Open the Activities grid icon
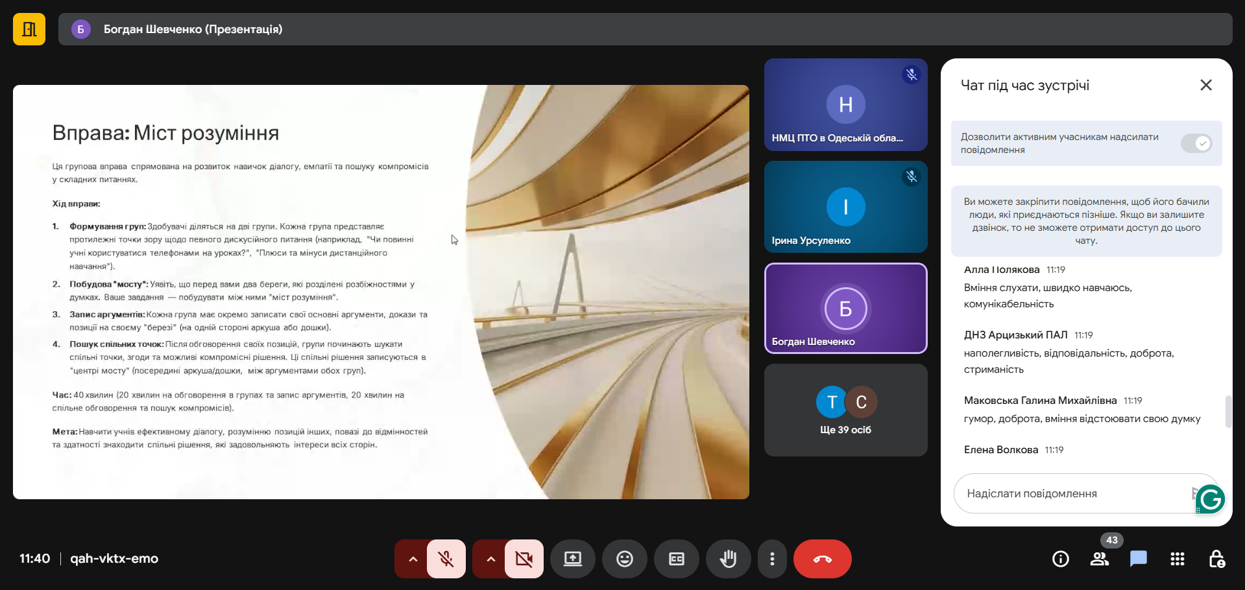Viewport: 1245px width, 590px height. pyautogui.click(x=1177, y=559)
